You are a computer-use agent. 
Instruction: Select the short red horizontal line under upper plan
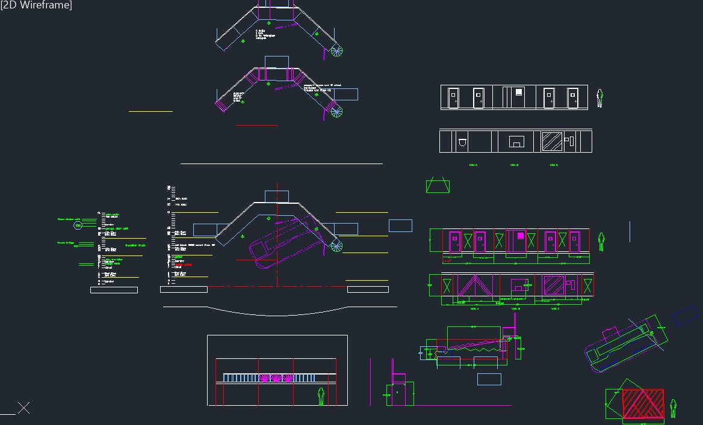256,125
